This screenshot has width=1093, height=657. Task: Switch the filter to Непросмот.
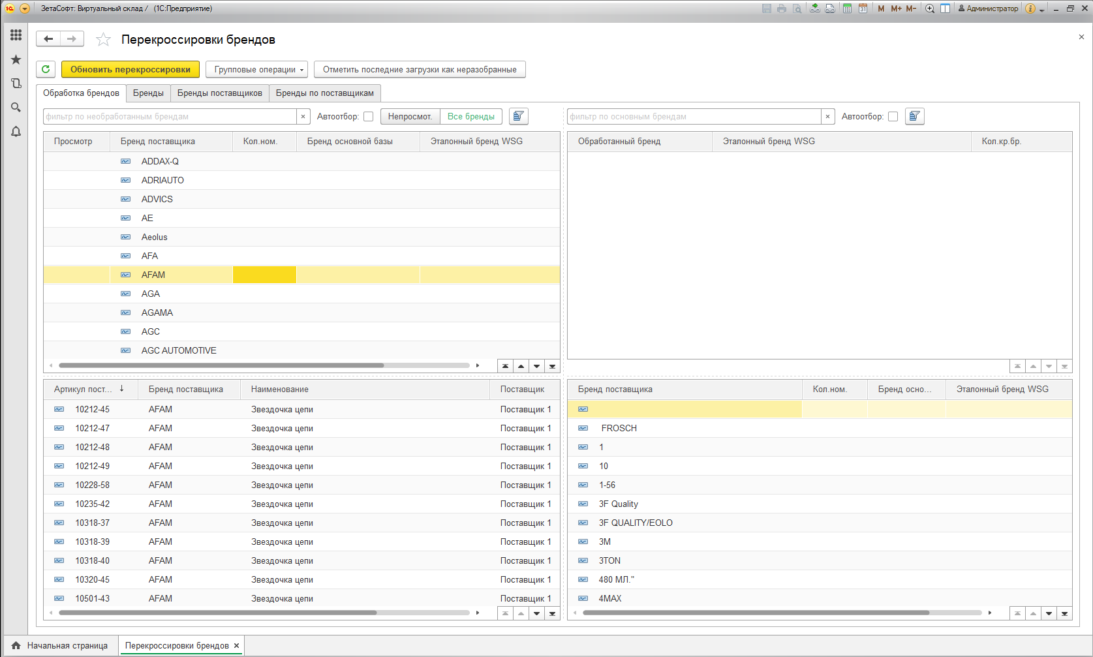point(410,116)
